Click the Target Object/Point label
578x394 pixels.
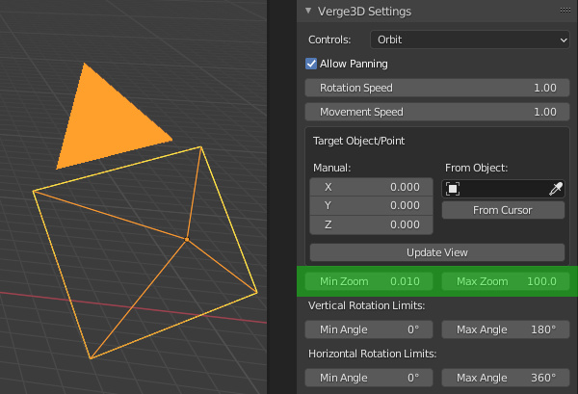click(x=358, y=141)
